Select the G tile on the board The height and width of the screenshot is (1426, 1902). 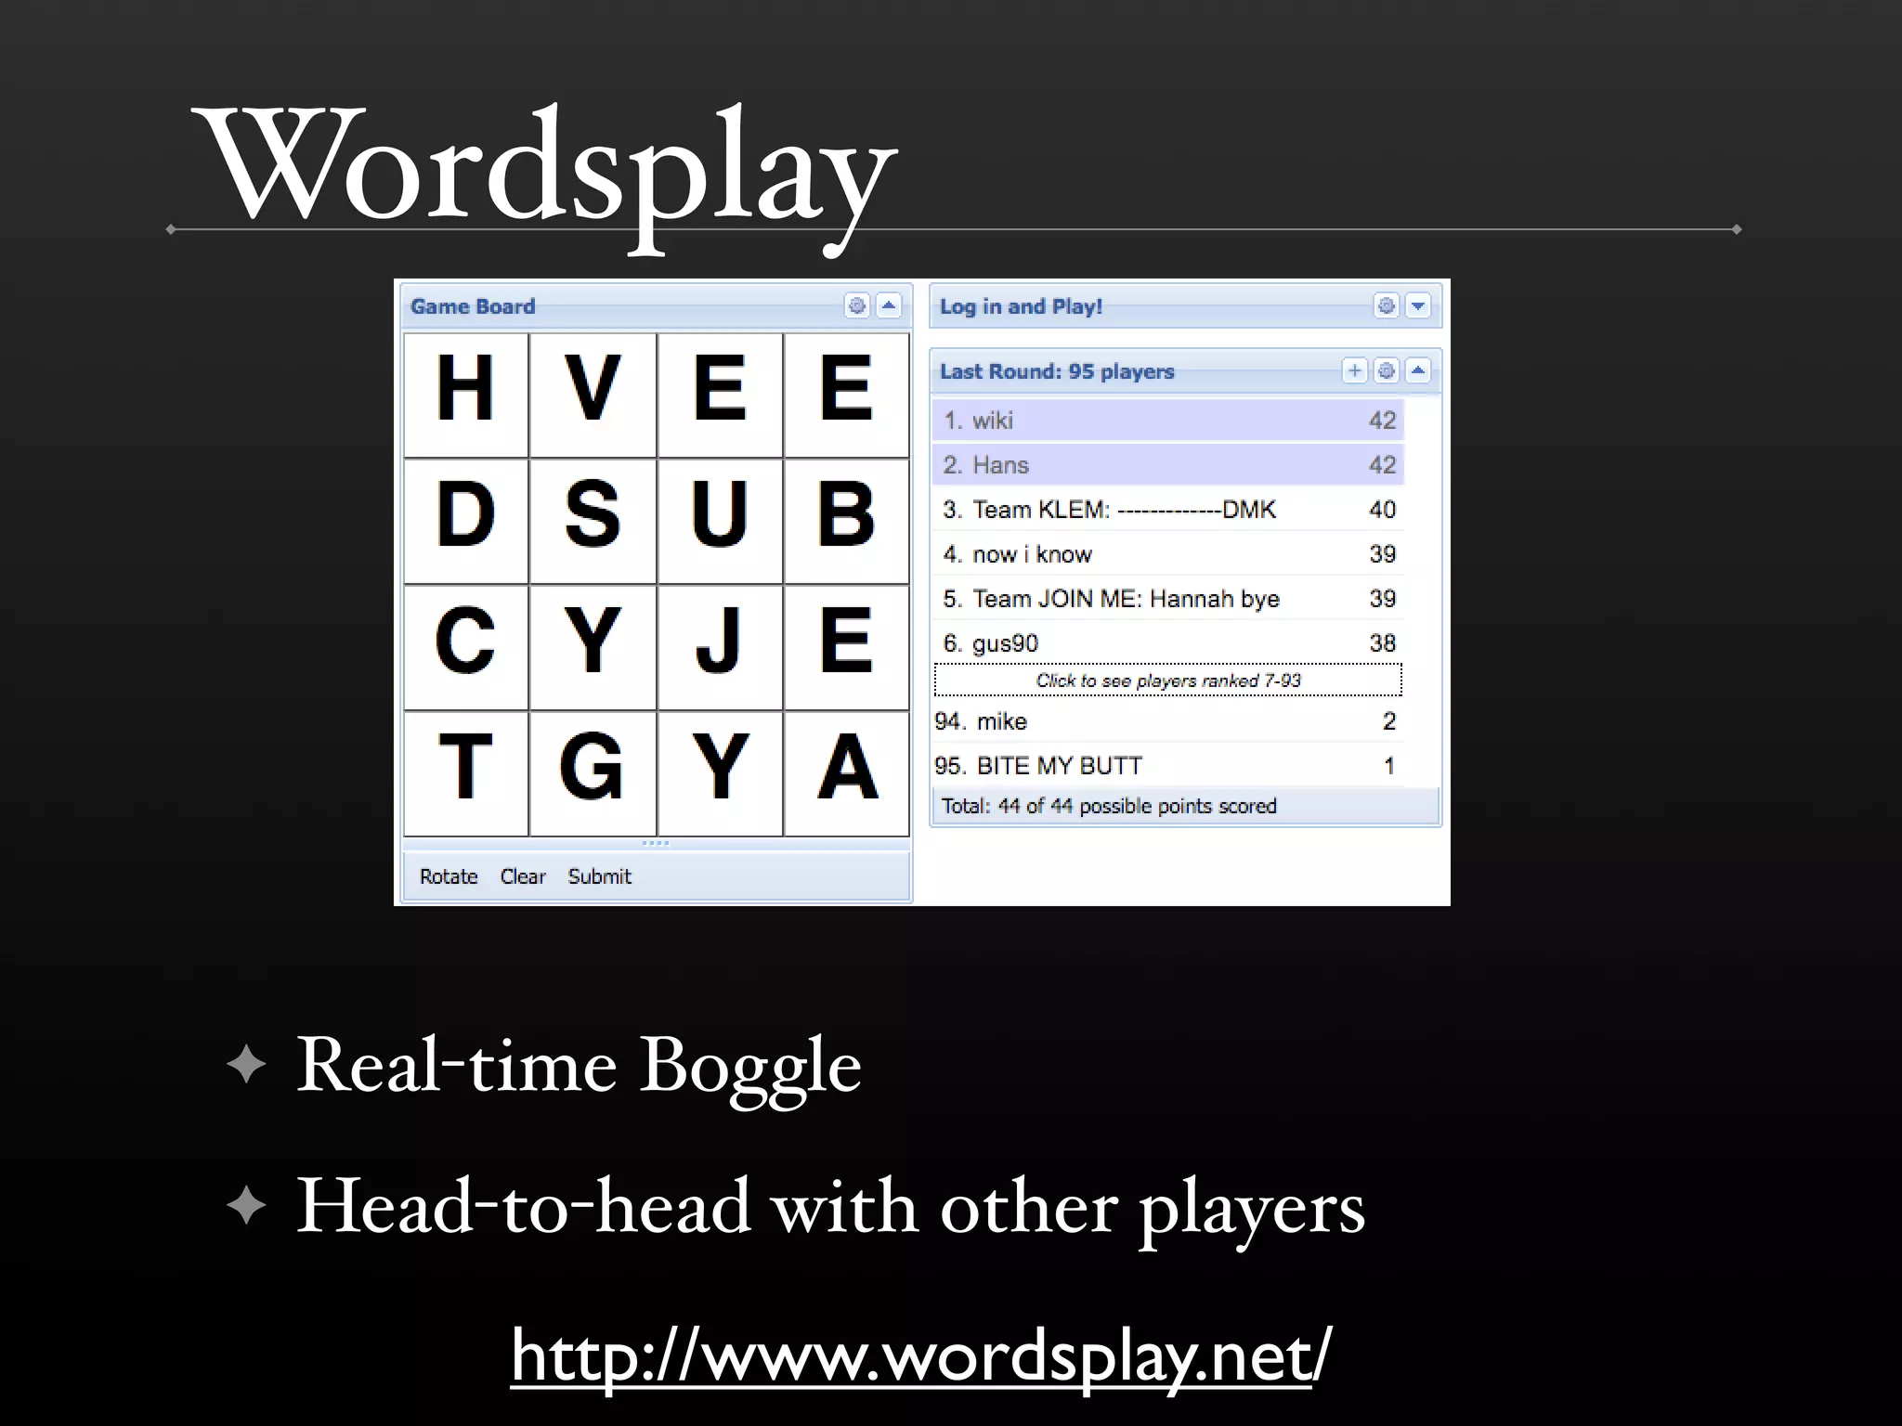click(x=593, y=773)
